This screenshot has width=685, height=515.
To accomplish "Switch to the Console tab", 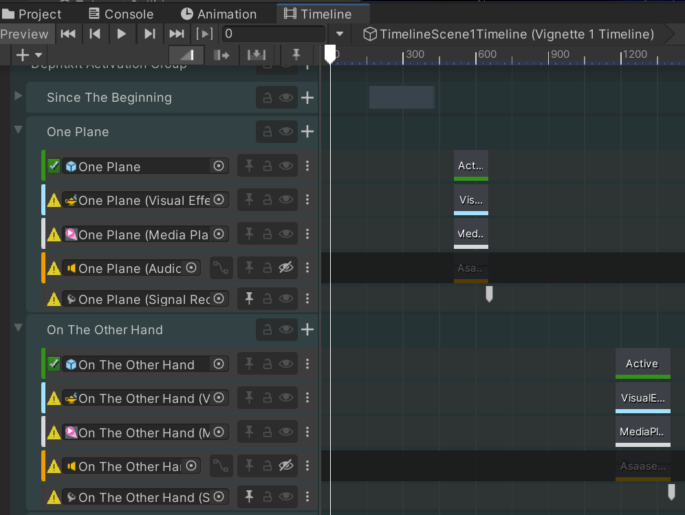I will pyautogui.click(x=121, y=14).
